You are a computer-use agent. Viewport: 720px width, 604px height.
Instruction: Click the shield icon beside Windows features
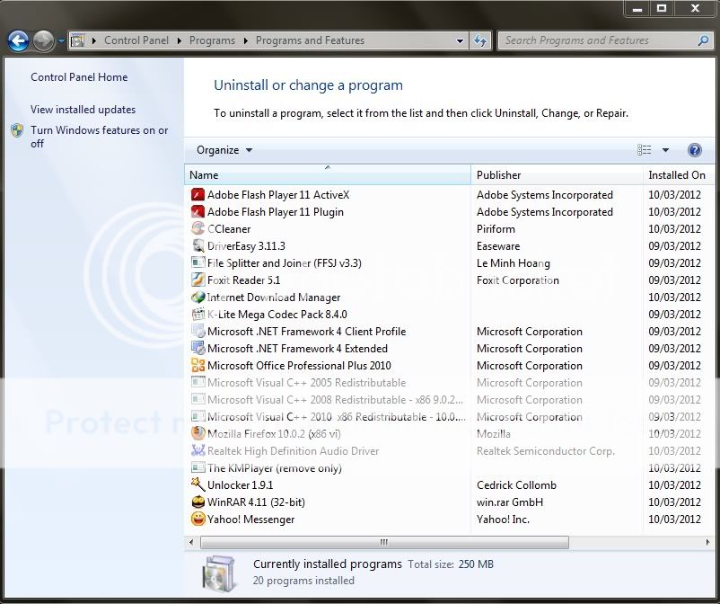click(17, 130)
